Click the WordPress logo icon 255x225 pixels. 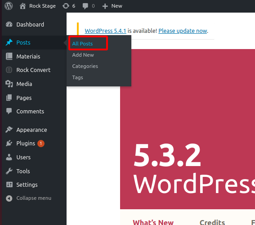[x=9, y=6]
